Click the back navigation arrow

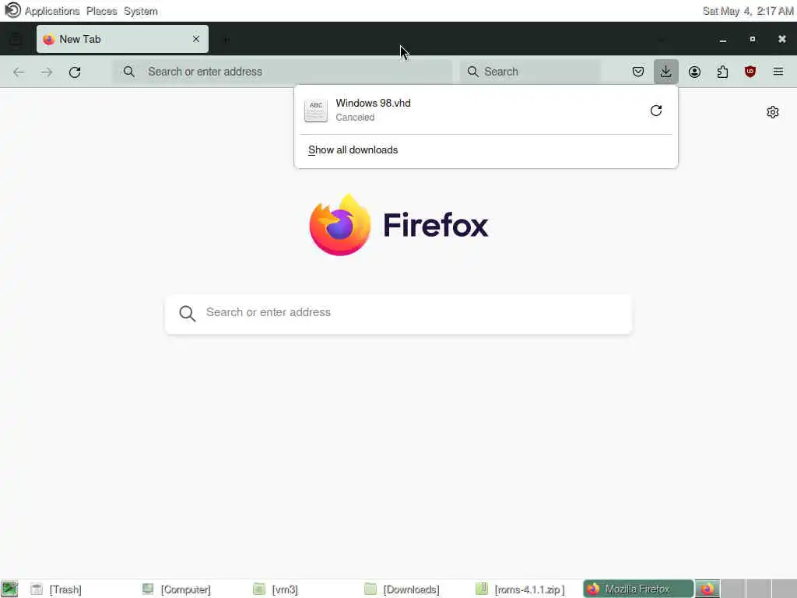19,72
